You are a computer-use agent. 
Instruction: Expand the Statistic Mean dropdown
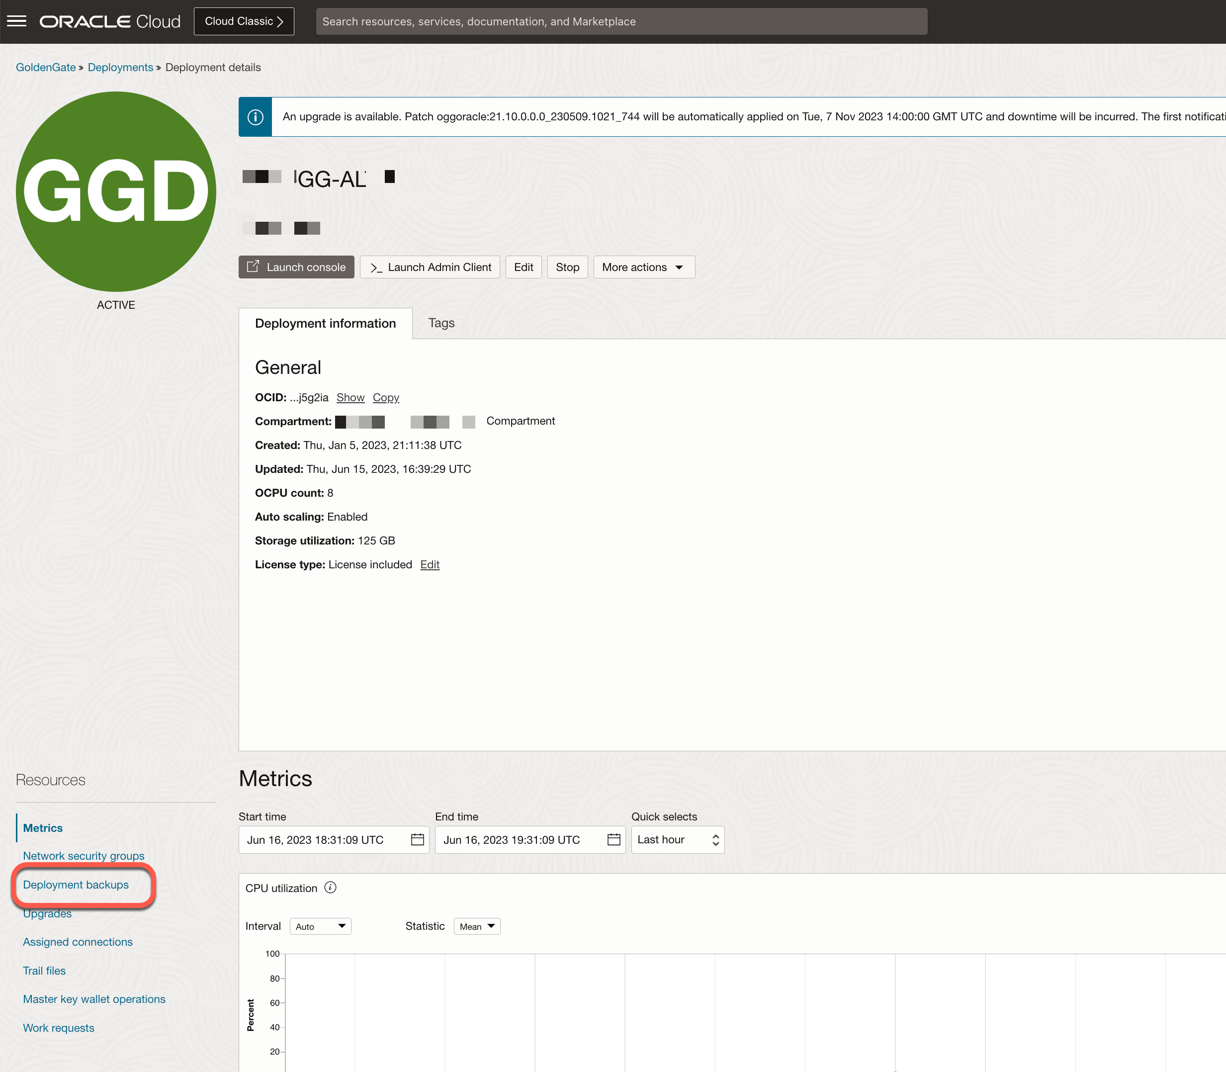point(476,926)
